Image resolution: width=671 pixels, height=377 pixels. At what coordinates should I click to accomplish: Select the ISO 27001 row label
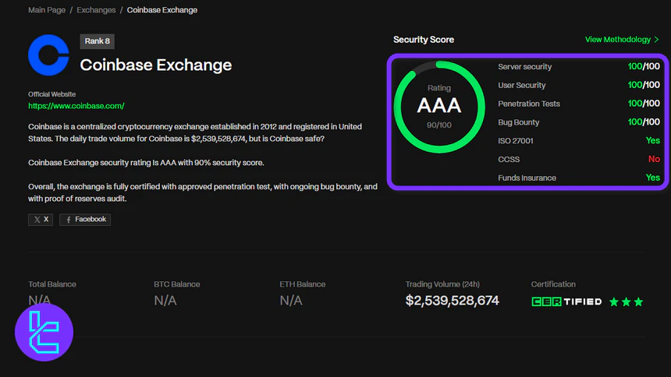(516, 141)
